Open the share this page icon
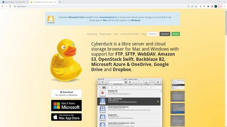Image resolution: width=227 pixels, height=127 pixels. (192, 6)
